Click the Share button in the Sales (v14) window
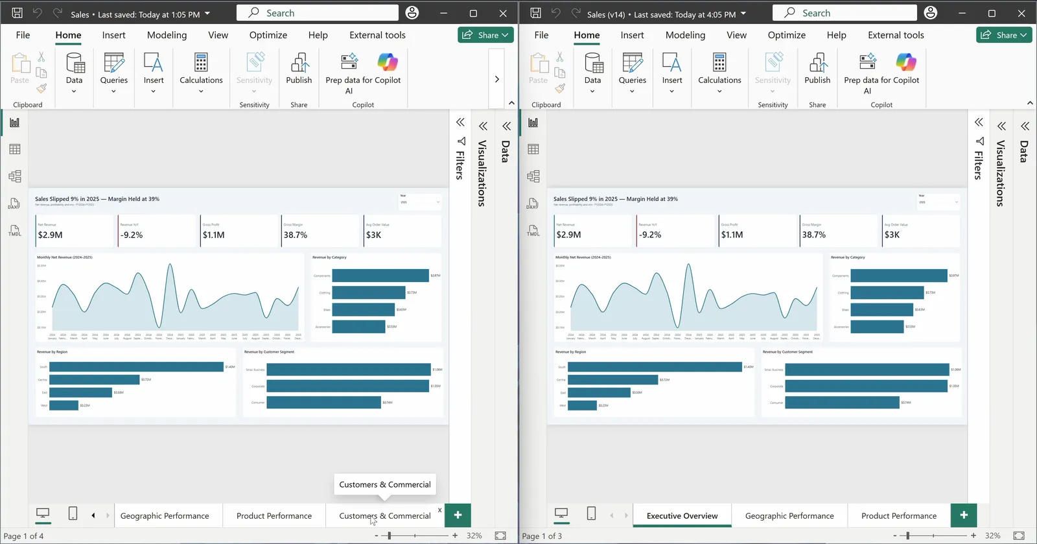The height and width of the screenshot is (544, 1037). point(1005,35)
